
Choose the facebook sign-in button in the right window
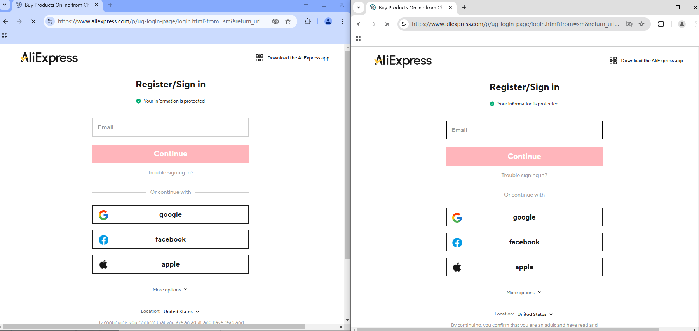pyautogui.click(x=524, y=242)
